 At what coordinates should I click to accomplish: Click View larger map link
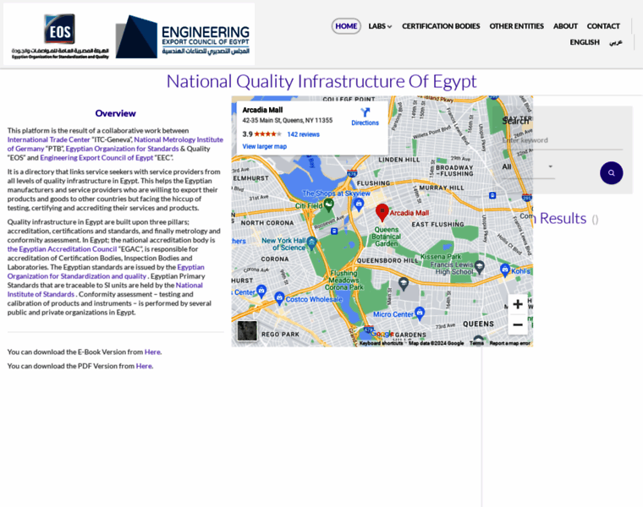[x=265, y=146]
